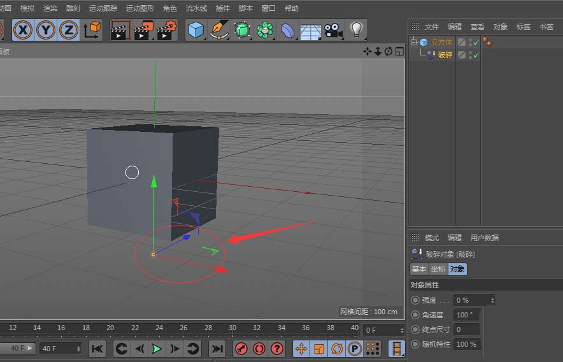Toggle 立方体 enable checkmark

476,43
